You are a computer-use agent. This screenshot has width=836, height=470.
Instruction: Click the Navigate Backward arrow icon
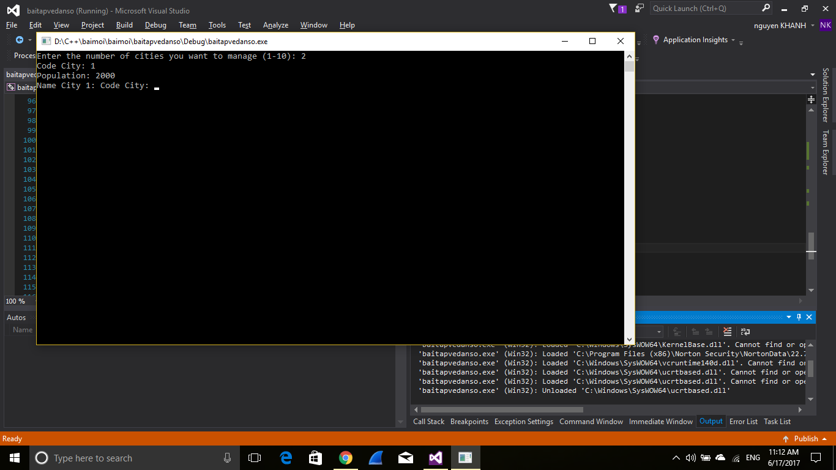[x=20, y=40]
